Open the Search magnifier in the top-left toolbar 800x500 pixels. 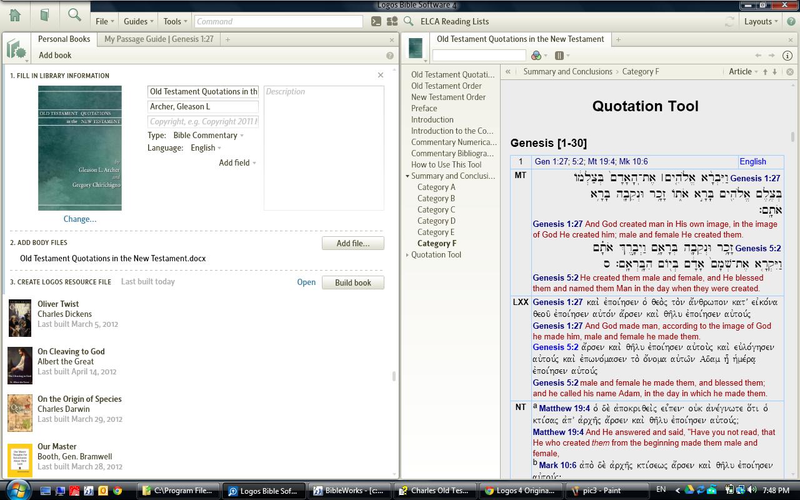pyautogui.click(x=74, y=15)
